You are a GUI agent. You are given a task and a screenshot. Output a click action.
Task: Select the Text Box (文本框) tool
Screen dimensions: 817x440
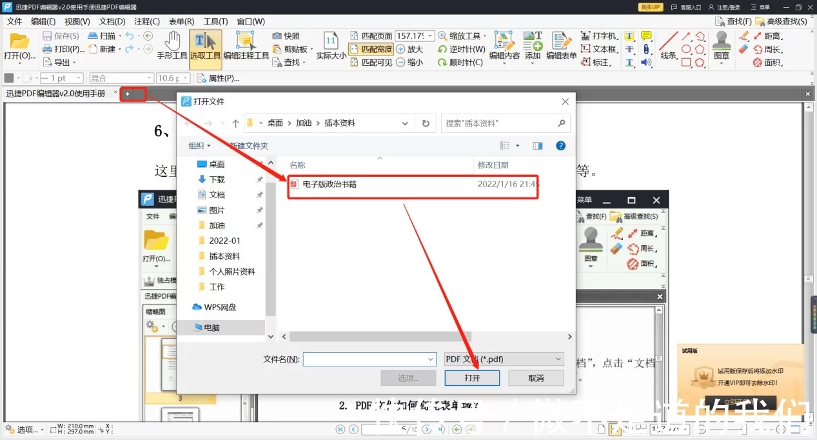(599, 49)
